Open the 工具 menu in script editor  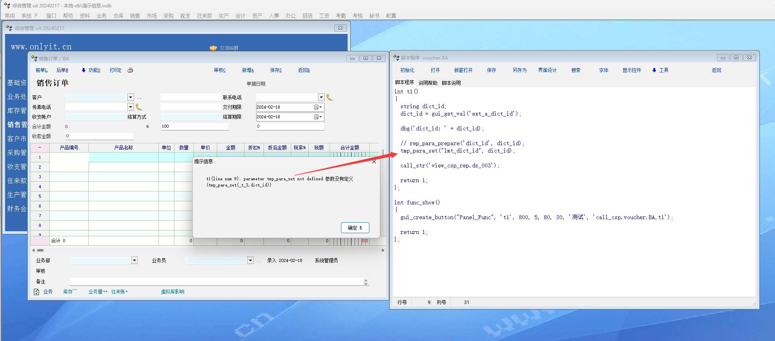click(x=661, y=70)
